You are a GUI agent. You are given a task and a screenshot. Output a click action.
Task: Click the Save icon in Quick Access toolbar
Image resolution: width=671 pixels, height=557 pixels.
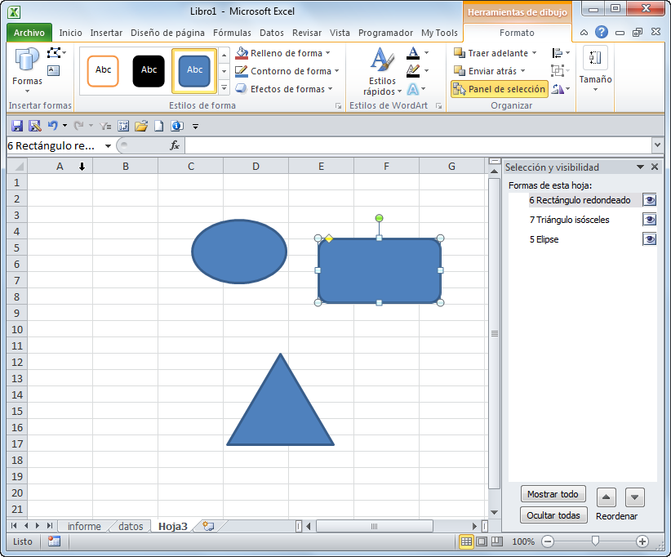tap(16, 126)
